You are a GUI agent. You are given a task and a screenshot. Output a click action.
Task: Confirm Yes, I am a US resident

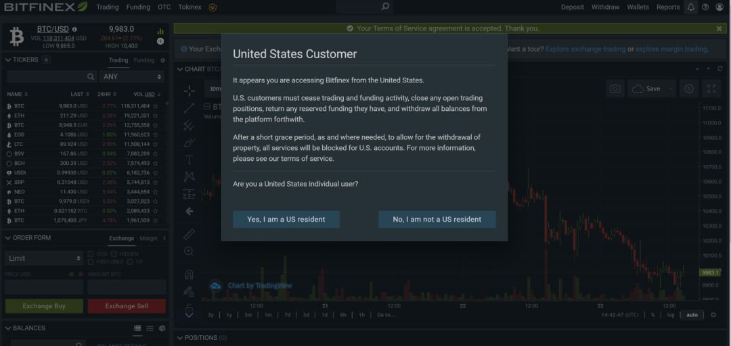(286, 220)
